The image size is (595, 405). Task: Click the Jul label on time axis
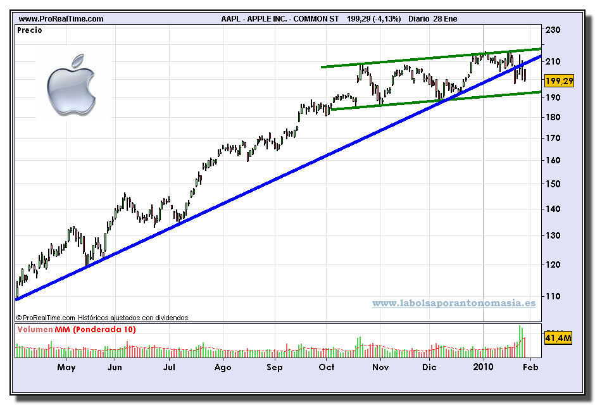169,367
